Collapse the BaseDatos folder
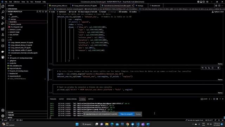 (x=27, y=22)
